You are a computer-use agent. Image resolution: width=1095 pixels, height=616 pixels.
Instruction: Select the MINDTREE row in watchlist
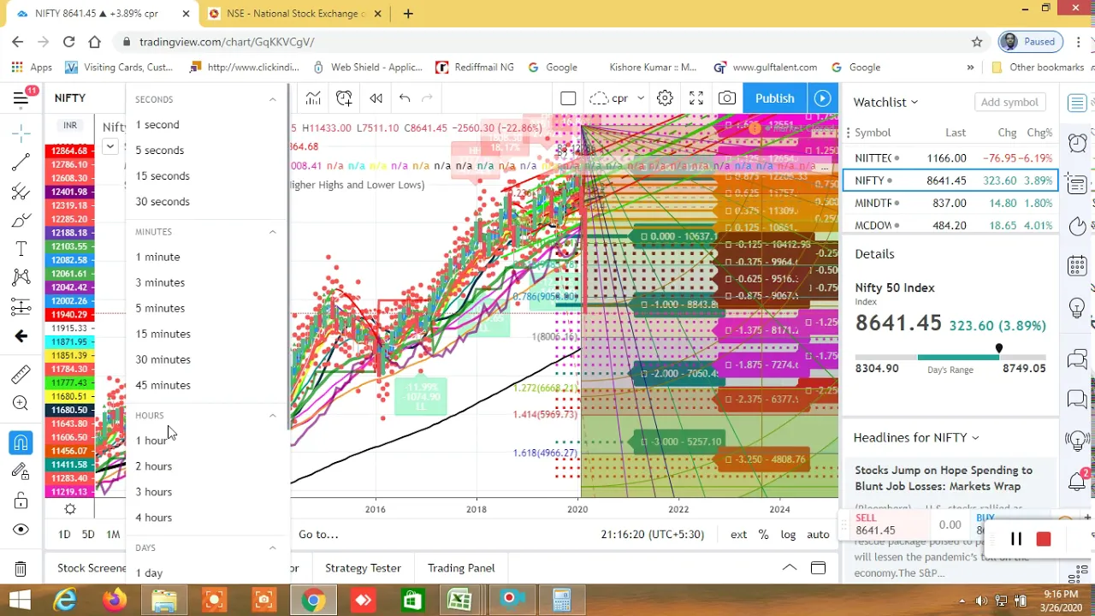[950, 203]
